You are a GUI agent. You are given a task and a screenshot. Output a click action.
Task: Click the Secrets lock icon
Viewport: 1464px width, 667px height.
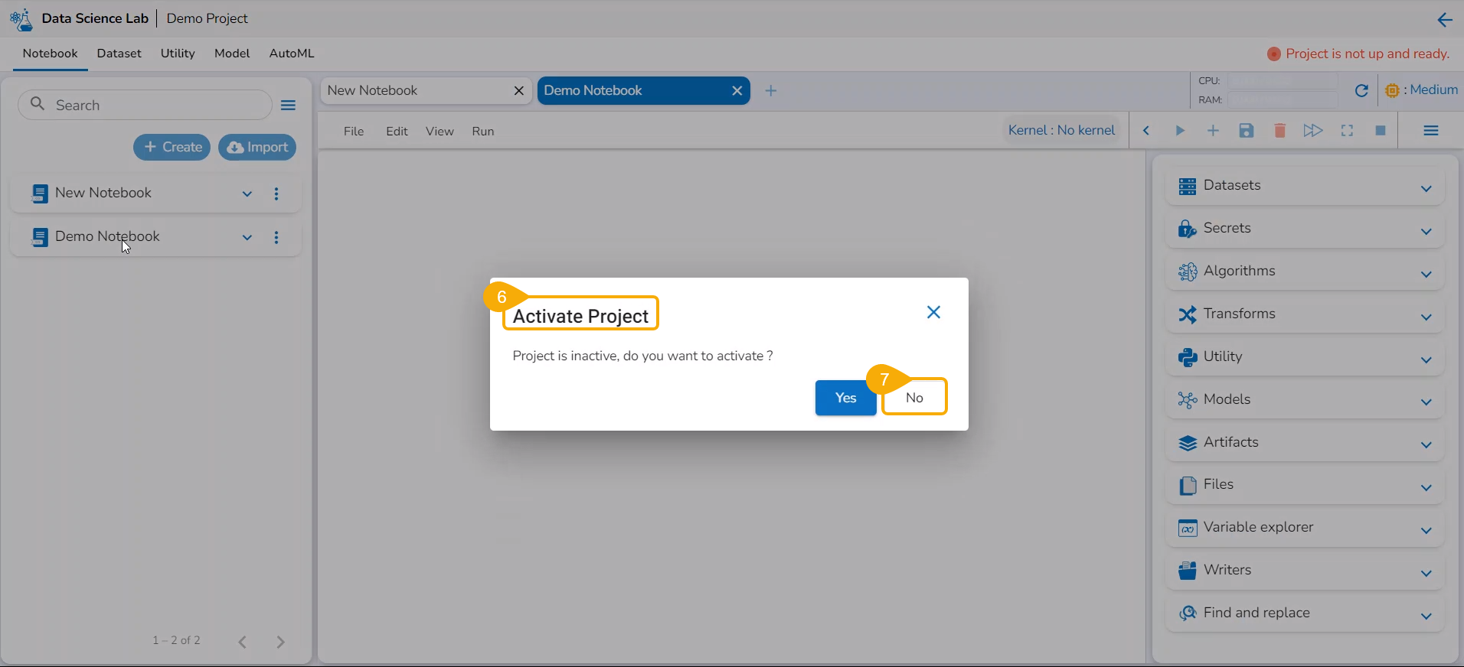coord(1188,229)
